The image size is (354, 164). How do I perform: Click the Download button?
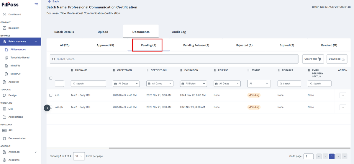click(x=337, y=59)
